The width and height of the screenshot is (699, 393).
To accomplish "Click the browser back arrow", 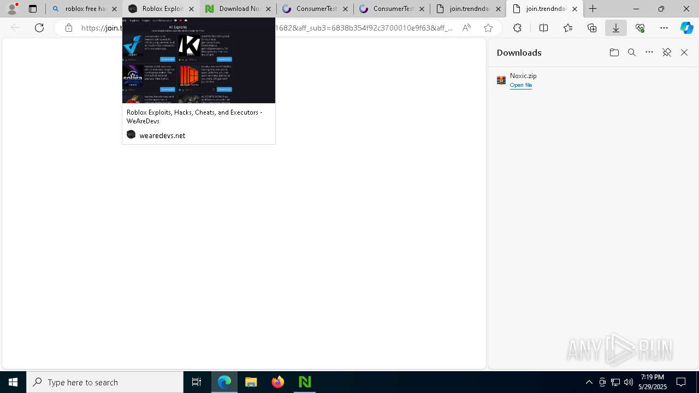I will (15, 28).
